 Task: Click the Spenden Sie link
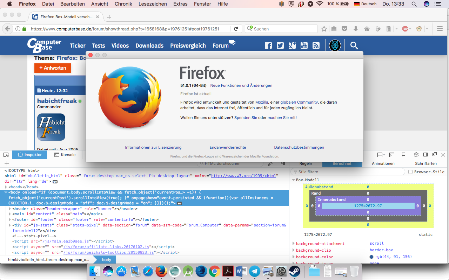246,118
